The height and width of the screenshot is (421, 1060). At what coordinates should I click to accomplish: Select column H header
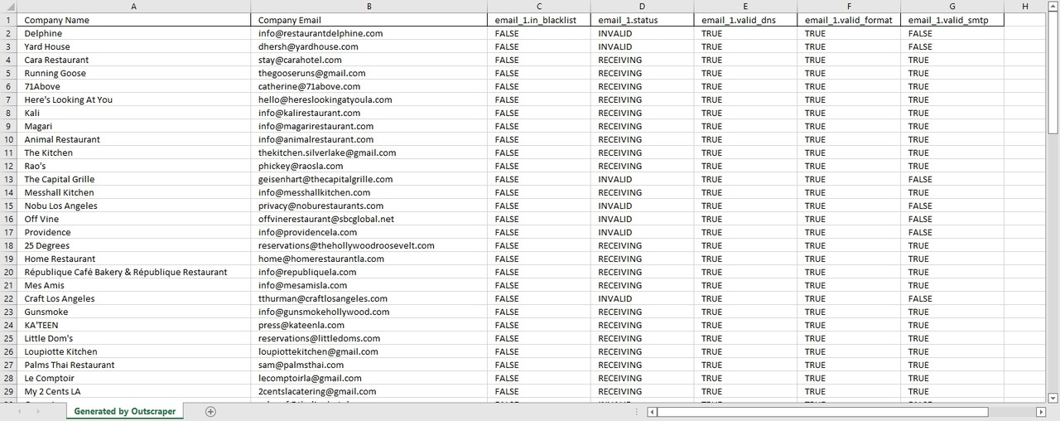1025,7
